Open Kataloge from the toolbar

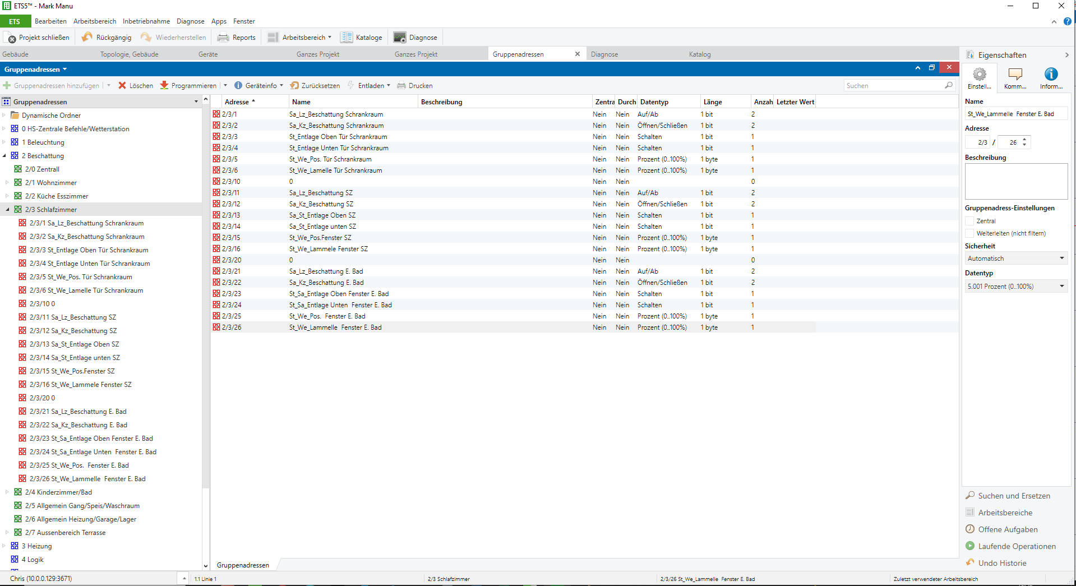pyautogui.click(x=362, y=38)
